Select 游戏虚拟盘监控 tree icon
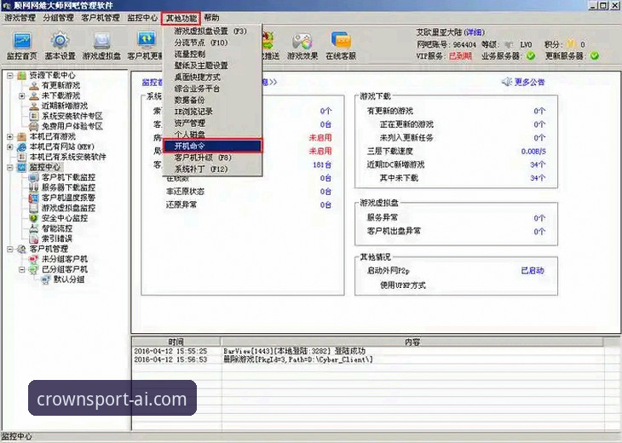Viewport: 622px width, 443px height. 34,208
